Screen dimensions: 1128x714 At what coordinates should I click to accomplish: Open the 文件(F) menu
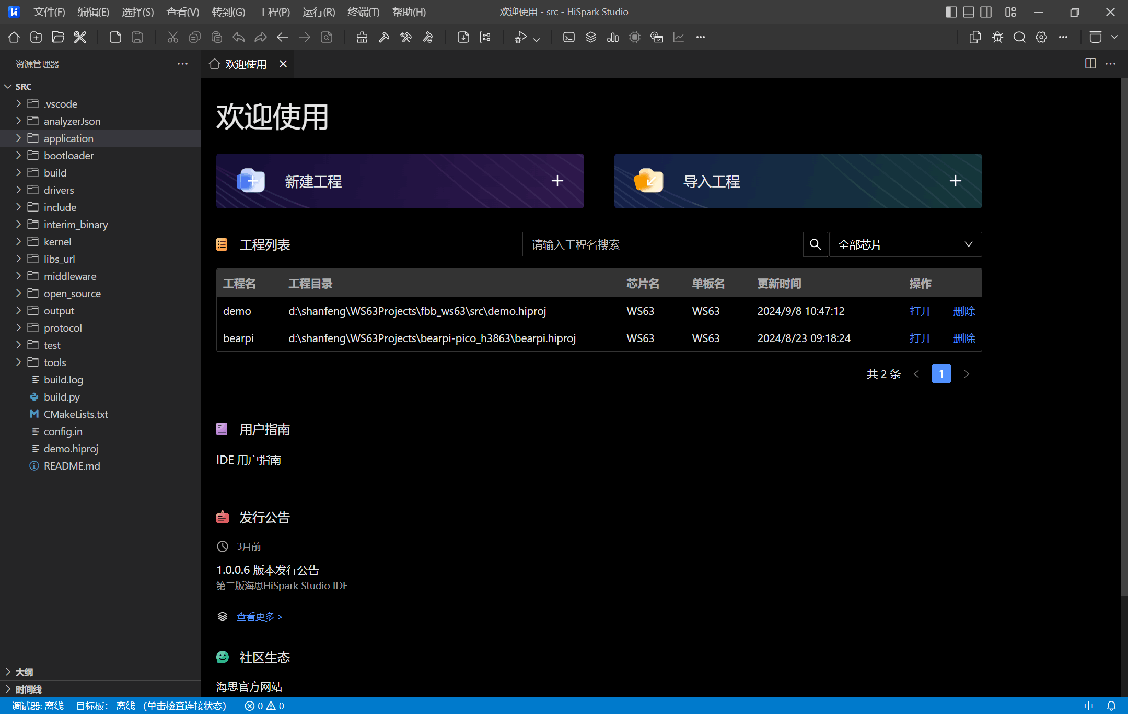point(49,12)
